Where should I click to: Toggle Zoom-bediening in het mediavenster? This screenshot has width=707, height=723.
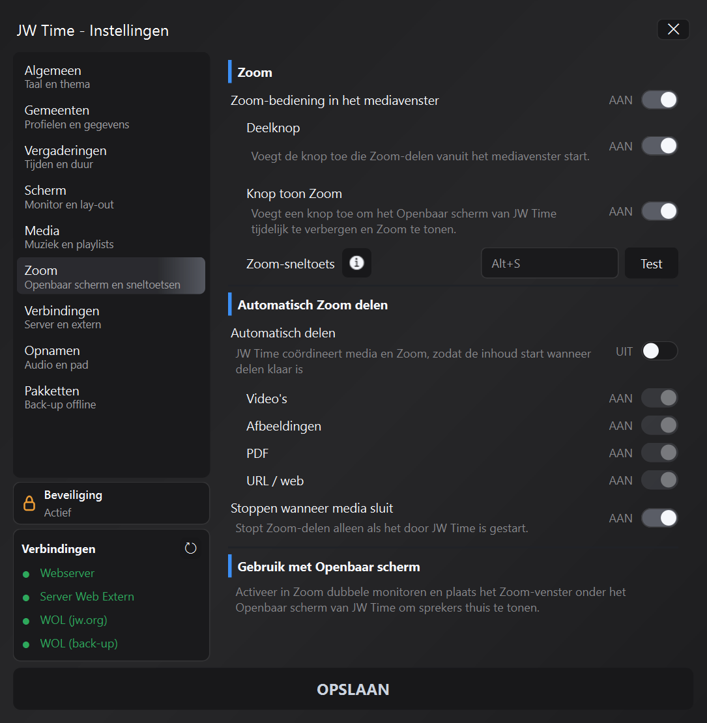[659, 100]
